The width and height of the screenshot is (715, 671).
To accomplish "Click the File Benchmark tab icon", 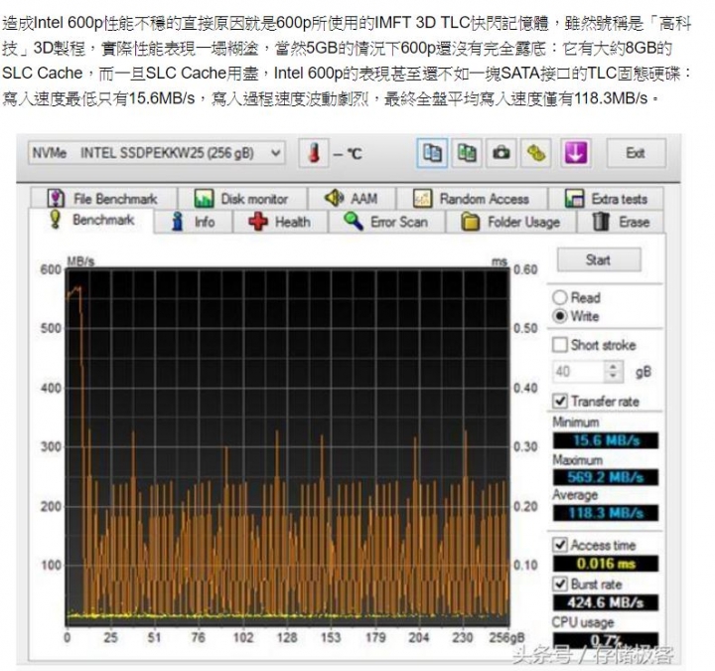I will pyautogui.click(x=56, y=199).
